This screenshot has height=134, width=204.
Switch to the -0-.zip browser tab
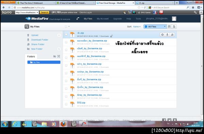tap(155, 3)
